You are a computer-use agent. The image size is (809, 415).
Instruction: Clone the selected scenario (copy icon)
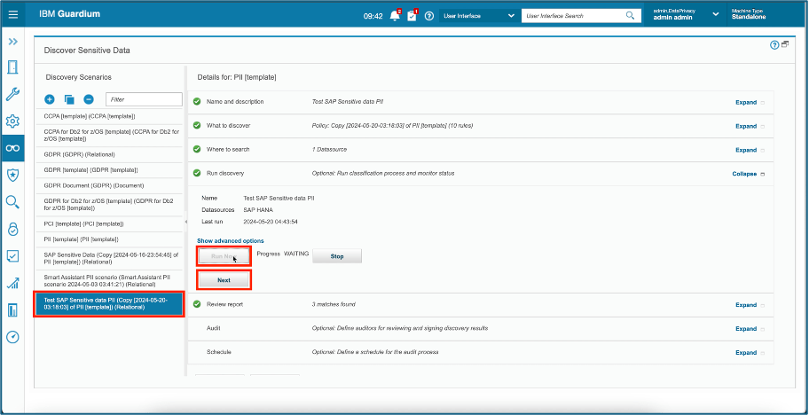[69, 99]
